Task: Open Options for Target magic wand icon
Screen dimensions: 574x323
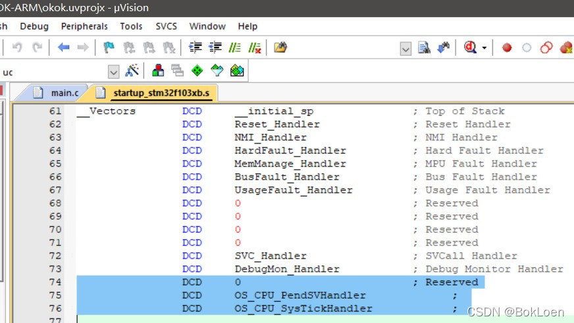Action: [x=132, y=70]
